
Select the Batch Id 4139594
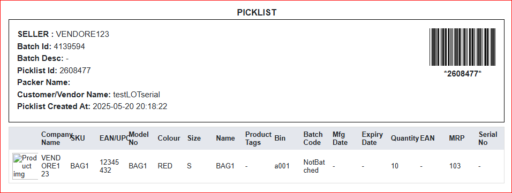pyautogui.click(x=69, y=47)
